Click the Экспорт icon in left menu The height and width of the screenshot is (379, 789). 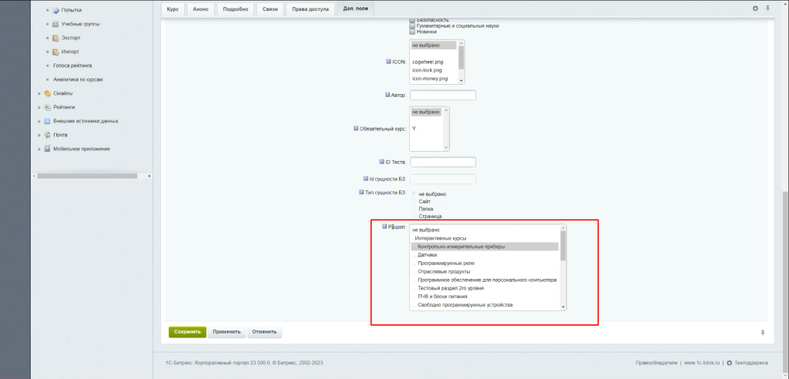point(55,38)
